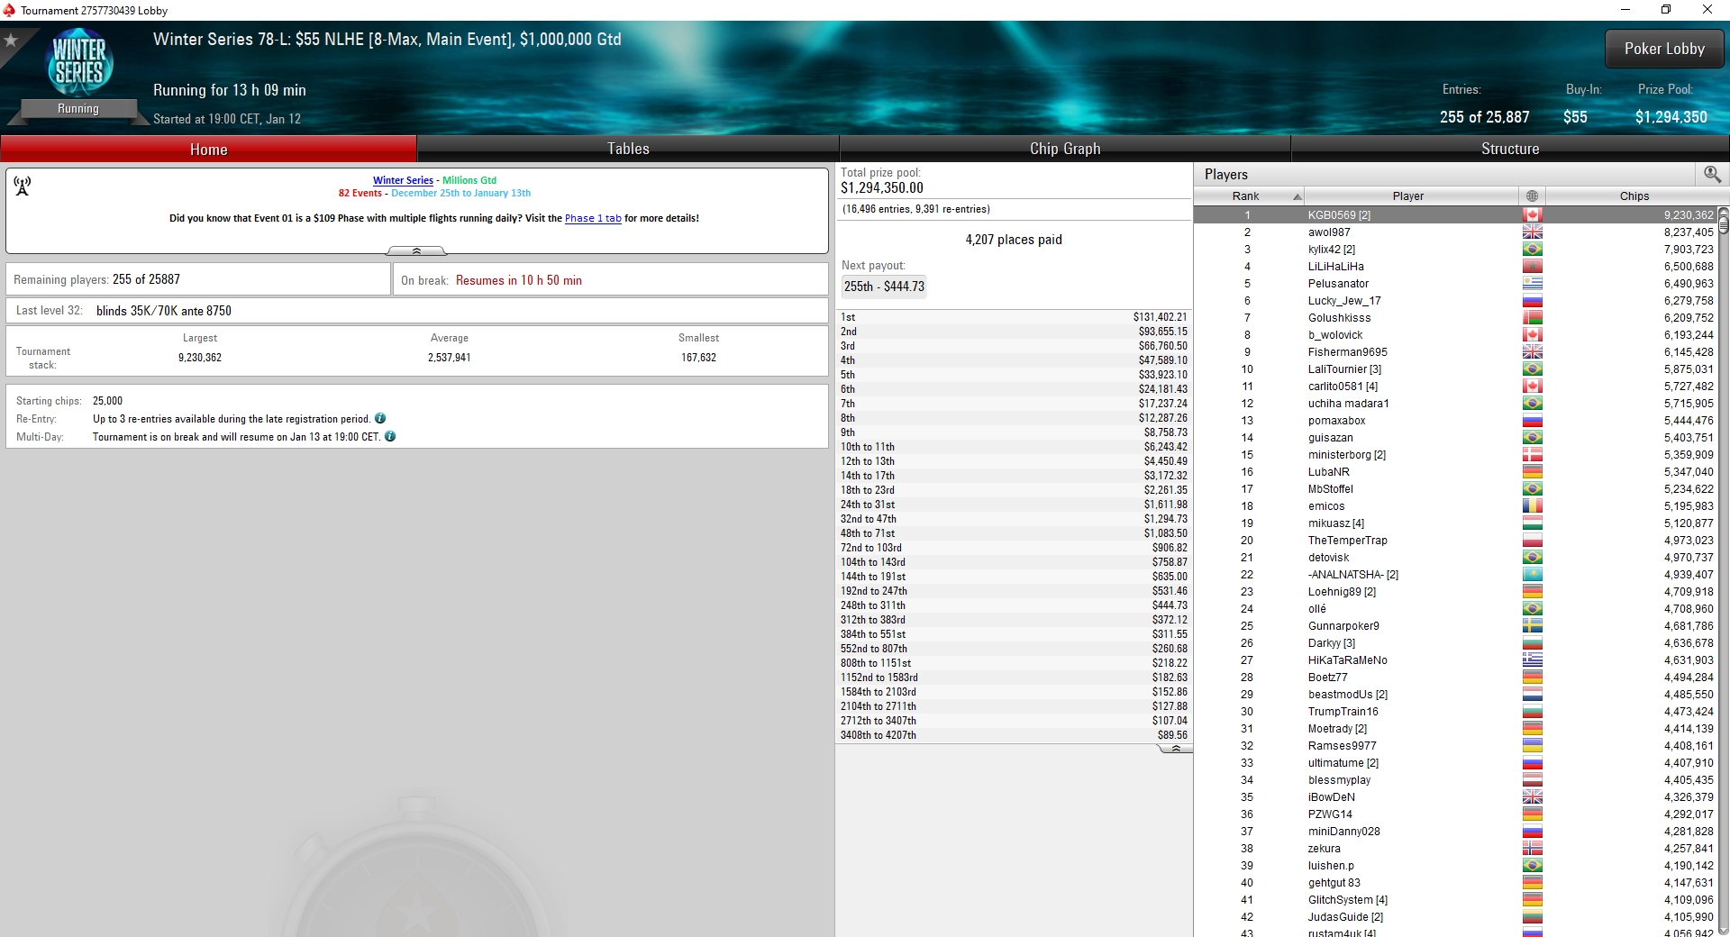Image resolution: width=1730 pixels, height=937 pixels.
Task: Select player awol987 in list
Action: click(x=1455, y=232)
